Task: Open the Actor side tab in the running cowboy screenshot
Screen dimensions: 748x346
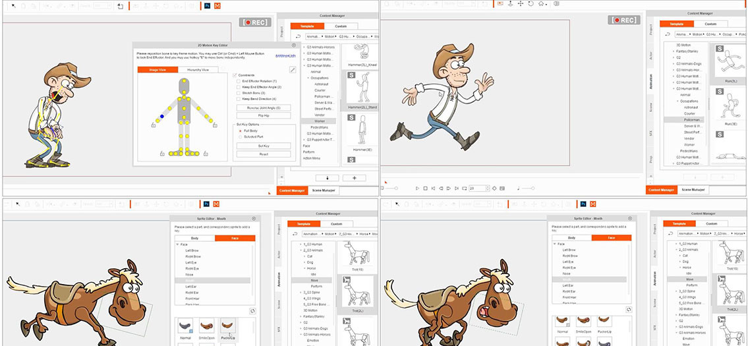Action: pos(652,55)
